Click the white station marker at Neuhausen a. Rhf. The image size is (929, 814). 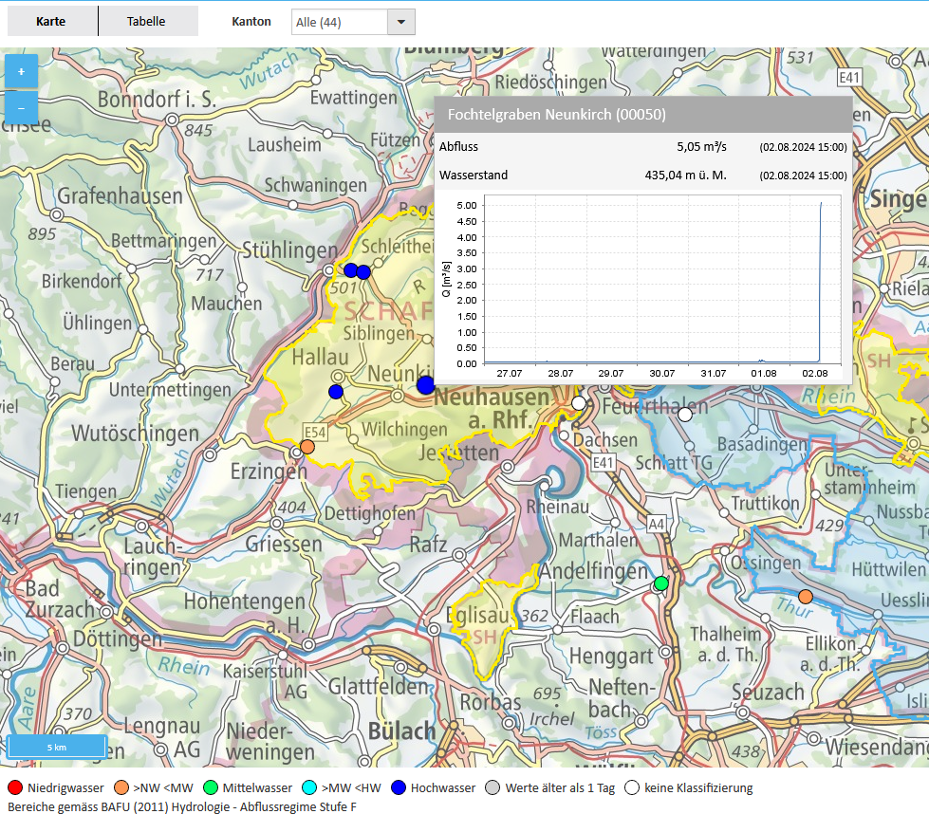tap(579, 403)
